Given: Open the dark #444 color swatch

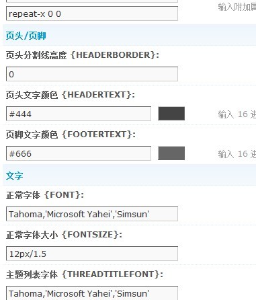Looking at the screenshot, I should [x=171, y=114].
